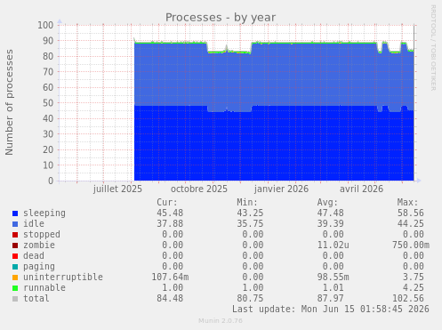Click total max value 102.56

pos(408,298)
